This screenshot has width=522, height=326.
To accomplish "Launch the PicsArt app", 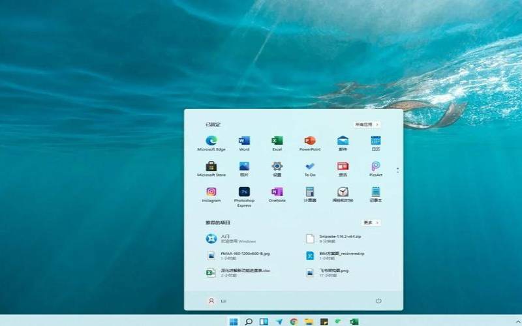I will pyautogui.click(x=376, y=169).
